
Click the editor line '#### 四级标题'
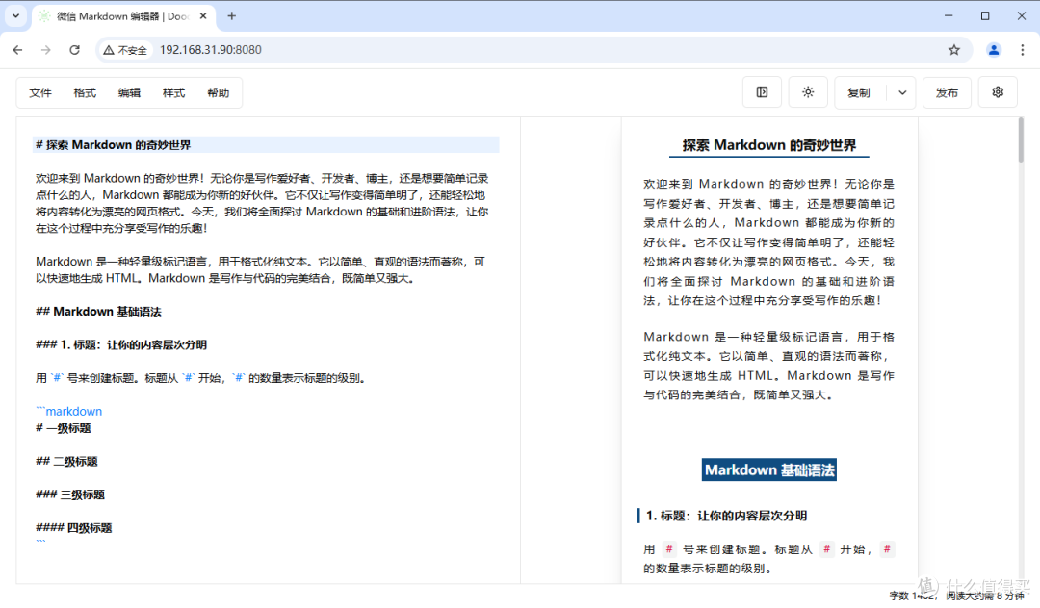pos(73,528)
